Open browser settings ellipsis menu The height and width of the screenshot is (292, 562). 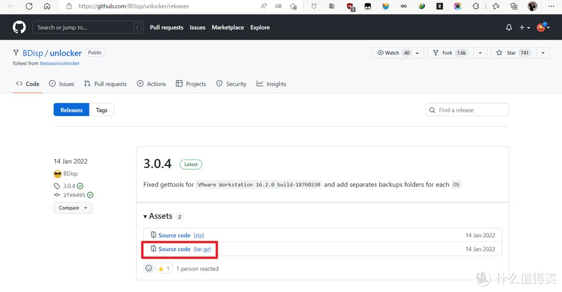coord(551,6)
